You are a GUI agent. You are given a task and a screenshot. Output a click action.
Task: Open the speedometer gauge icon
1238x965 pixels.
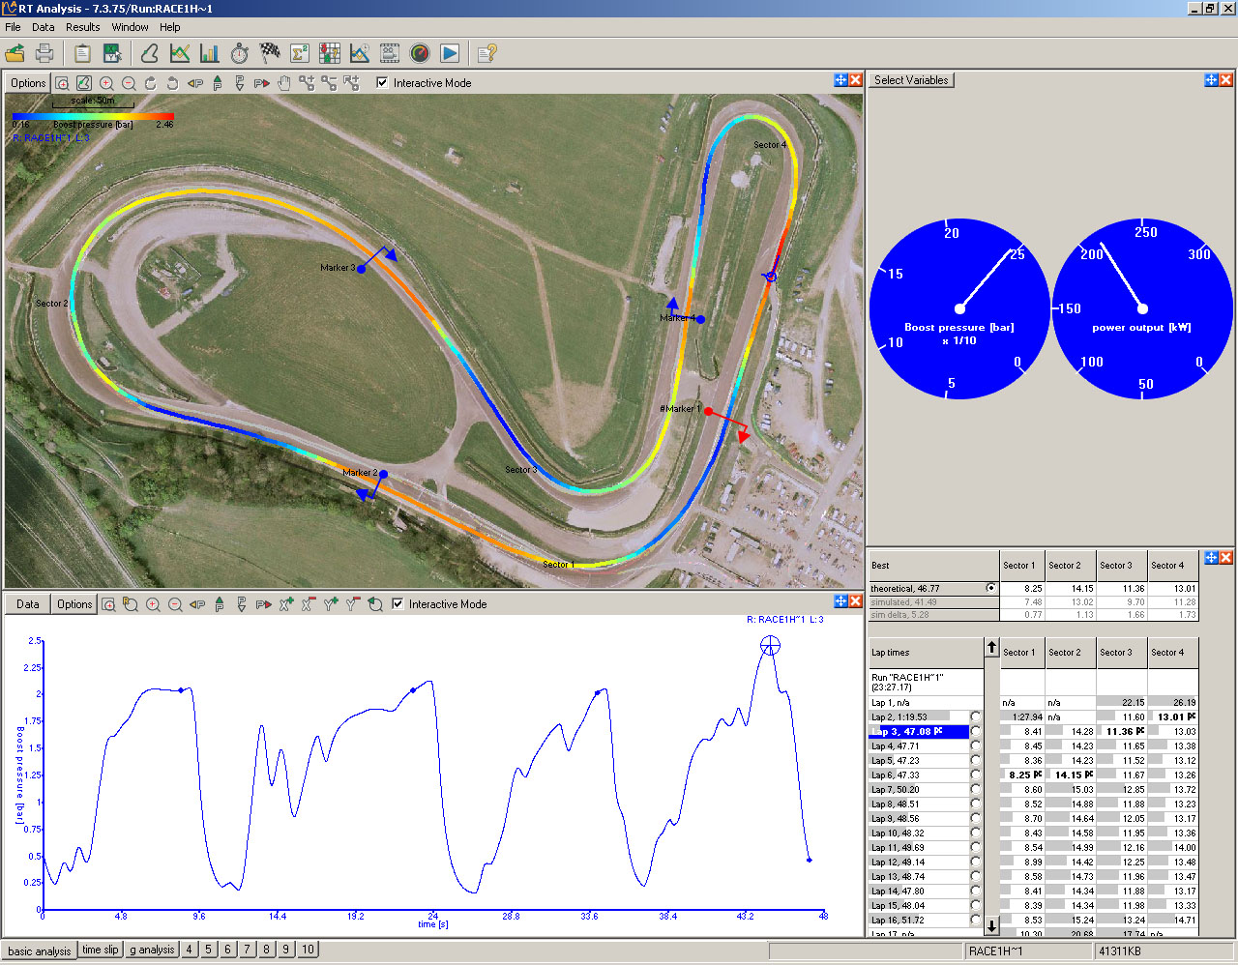[x=420, y=53]
